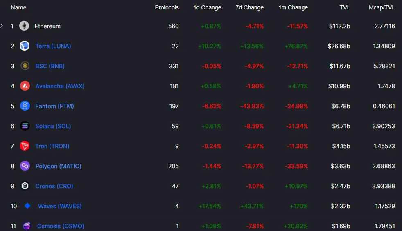Click the Terra (LUNA) logo icon
This screenshot has width=402, height=231.
25,46
